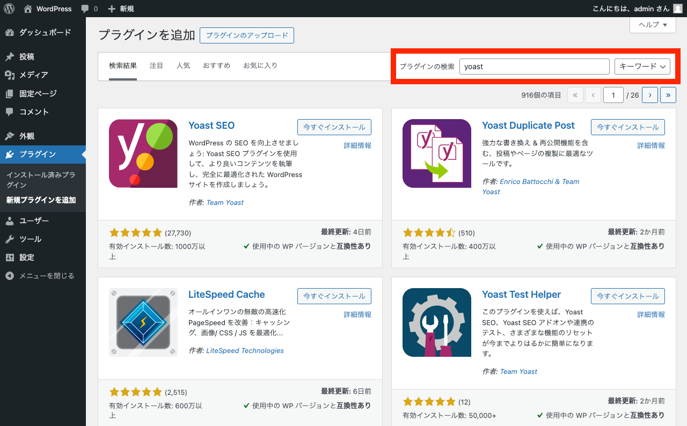This screenshot has height=426, width=687.
Task: Click the ユーザー person icon
Action: 10,221
